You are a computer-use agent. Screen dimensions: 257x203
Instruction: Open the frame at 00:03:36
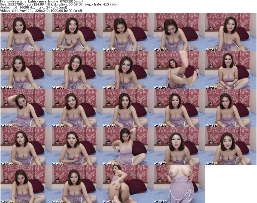[26, 108]
